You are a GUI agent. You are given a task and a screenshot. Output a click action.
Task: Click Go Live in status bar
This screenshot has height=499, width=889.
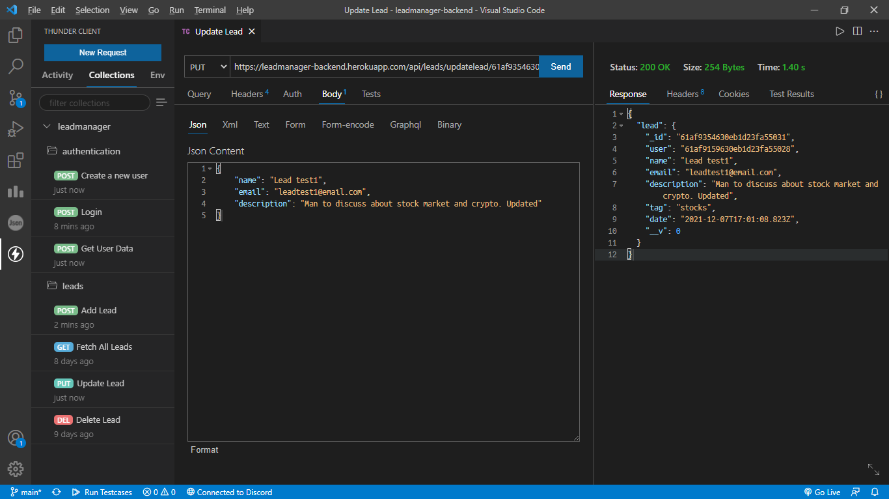[823, 492]
